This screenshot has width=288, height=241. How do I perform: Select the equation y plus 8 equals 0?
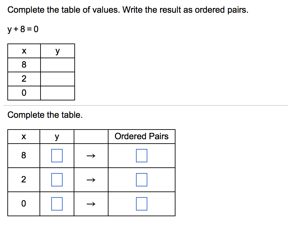tap(23, 29)
